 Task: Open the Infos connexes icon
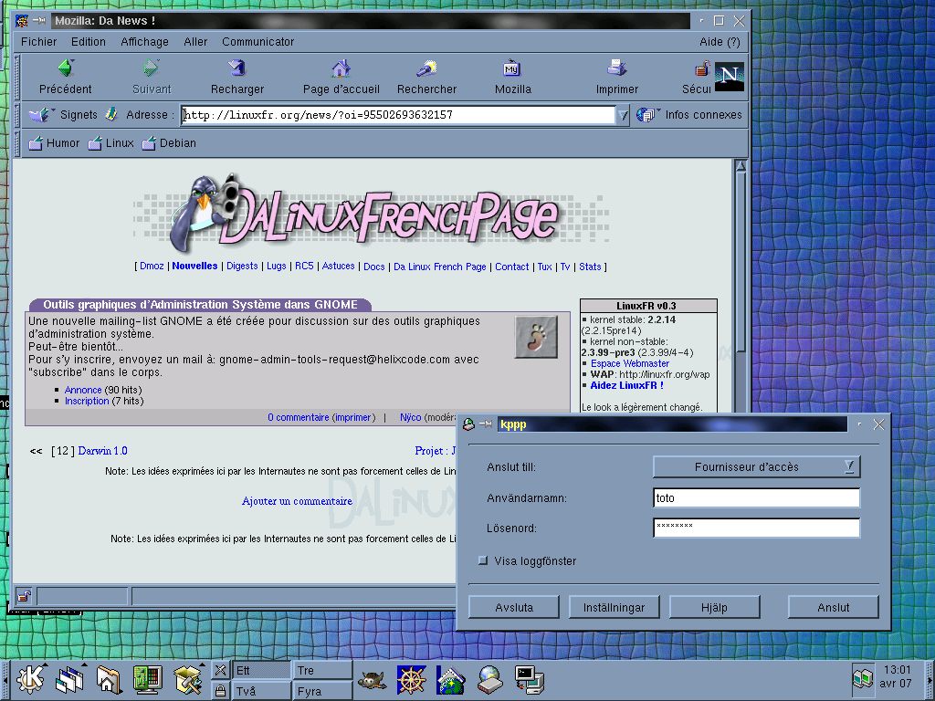click(646, 114)
